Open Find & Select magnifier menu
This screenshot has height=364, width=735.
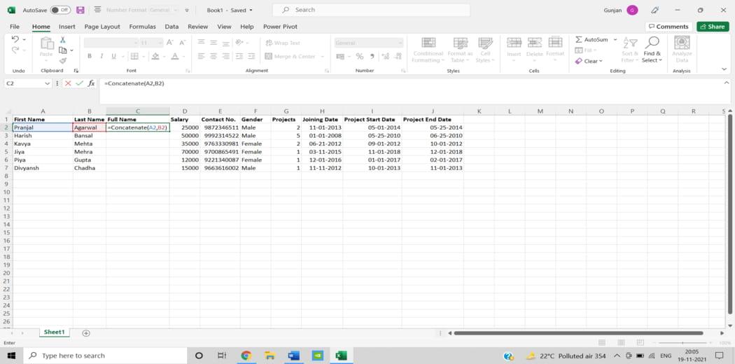coord(652,50)
